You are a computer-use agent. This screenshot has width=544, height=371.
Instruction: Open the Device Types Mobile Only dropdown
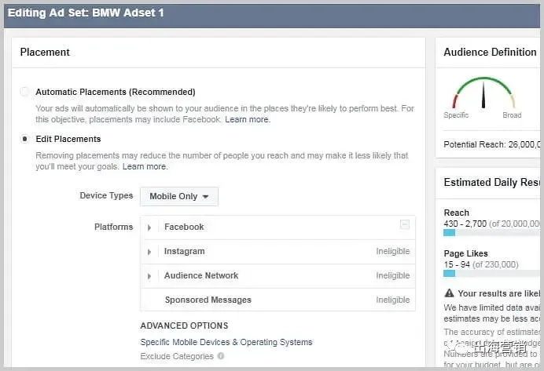179,196
